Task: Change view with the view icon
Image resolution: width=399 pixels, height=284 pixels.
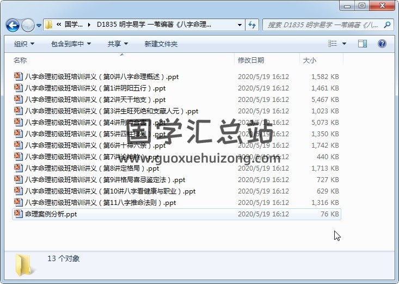Action: 333,44
